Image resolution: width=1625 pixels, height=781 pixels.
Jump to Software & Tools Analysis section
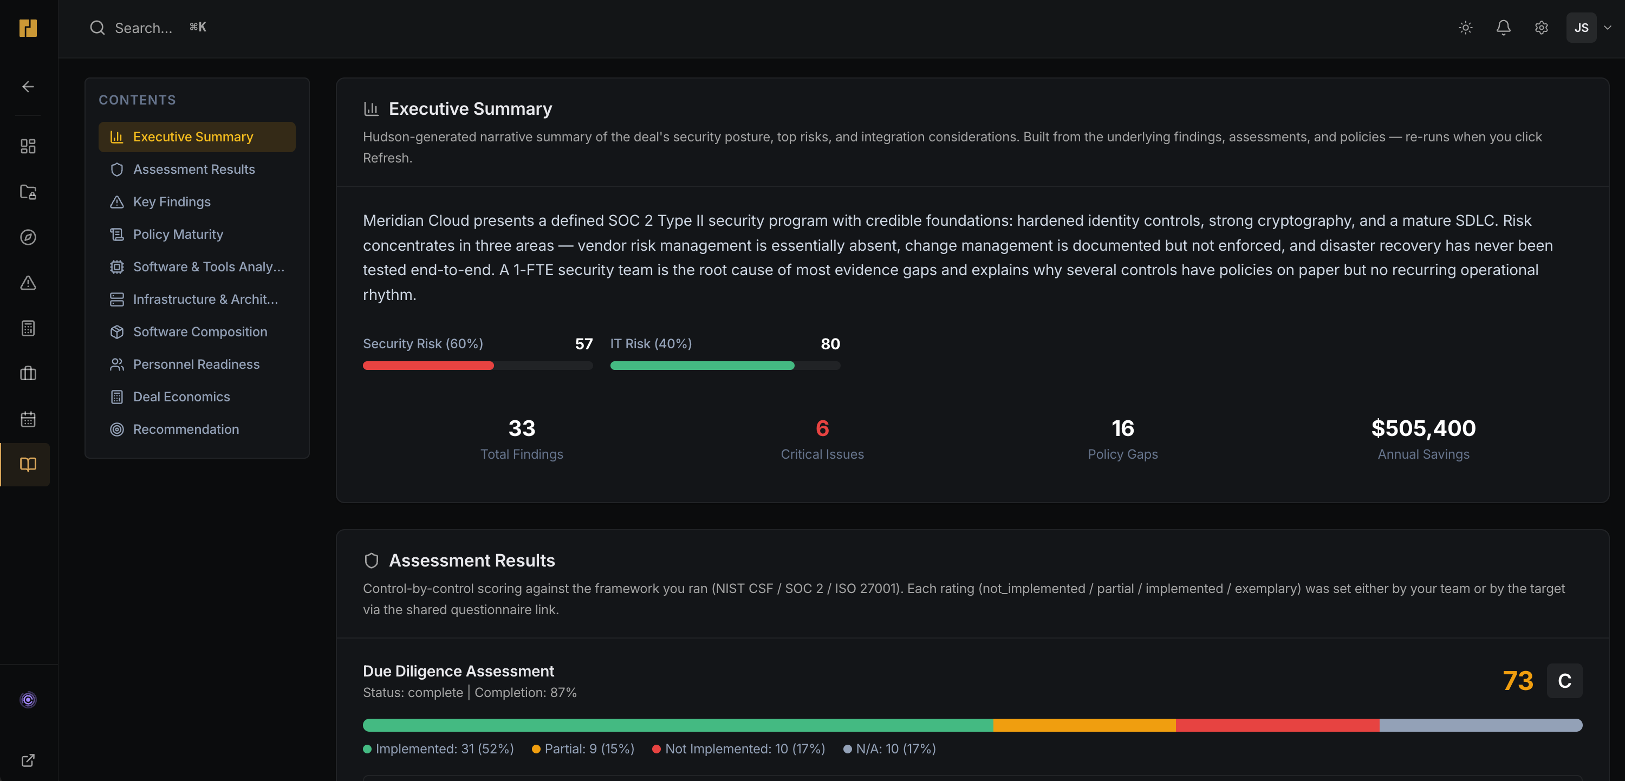pos(197,267)
